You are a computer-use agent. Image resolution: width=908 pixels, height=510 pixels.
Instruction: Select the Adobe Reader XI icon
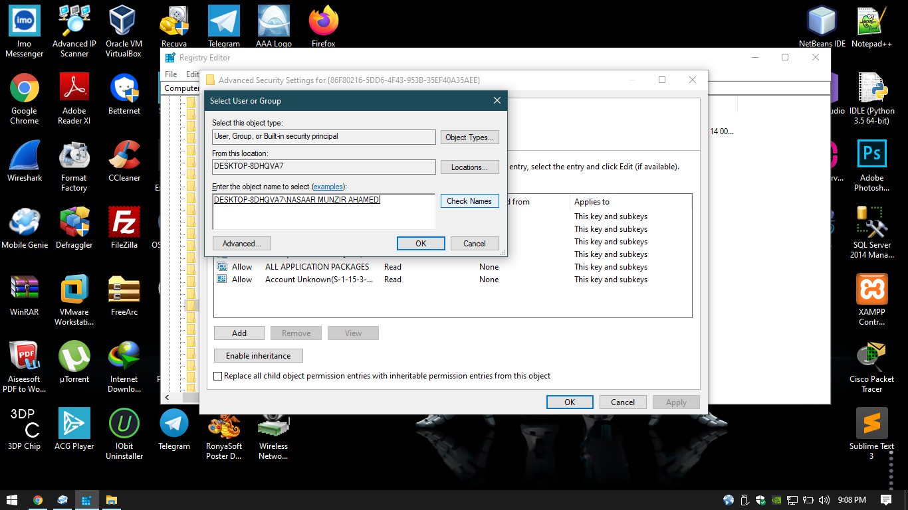point(74,98)
